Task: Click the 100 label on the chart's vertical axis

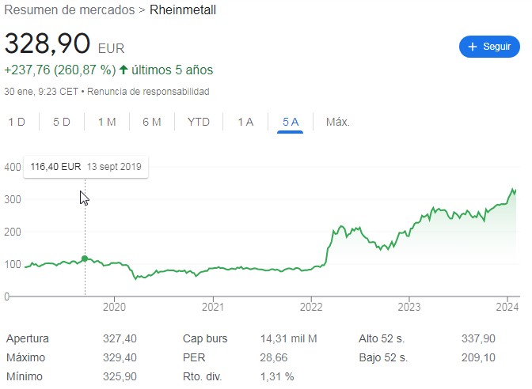Action: point(13,264)
